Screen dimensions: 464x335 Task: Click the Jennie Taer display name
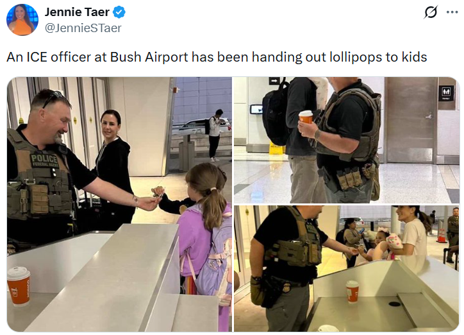pos(77,12)
